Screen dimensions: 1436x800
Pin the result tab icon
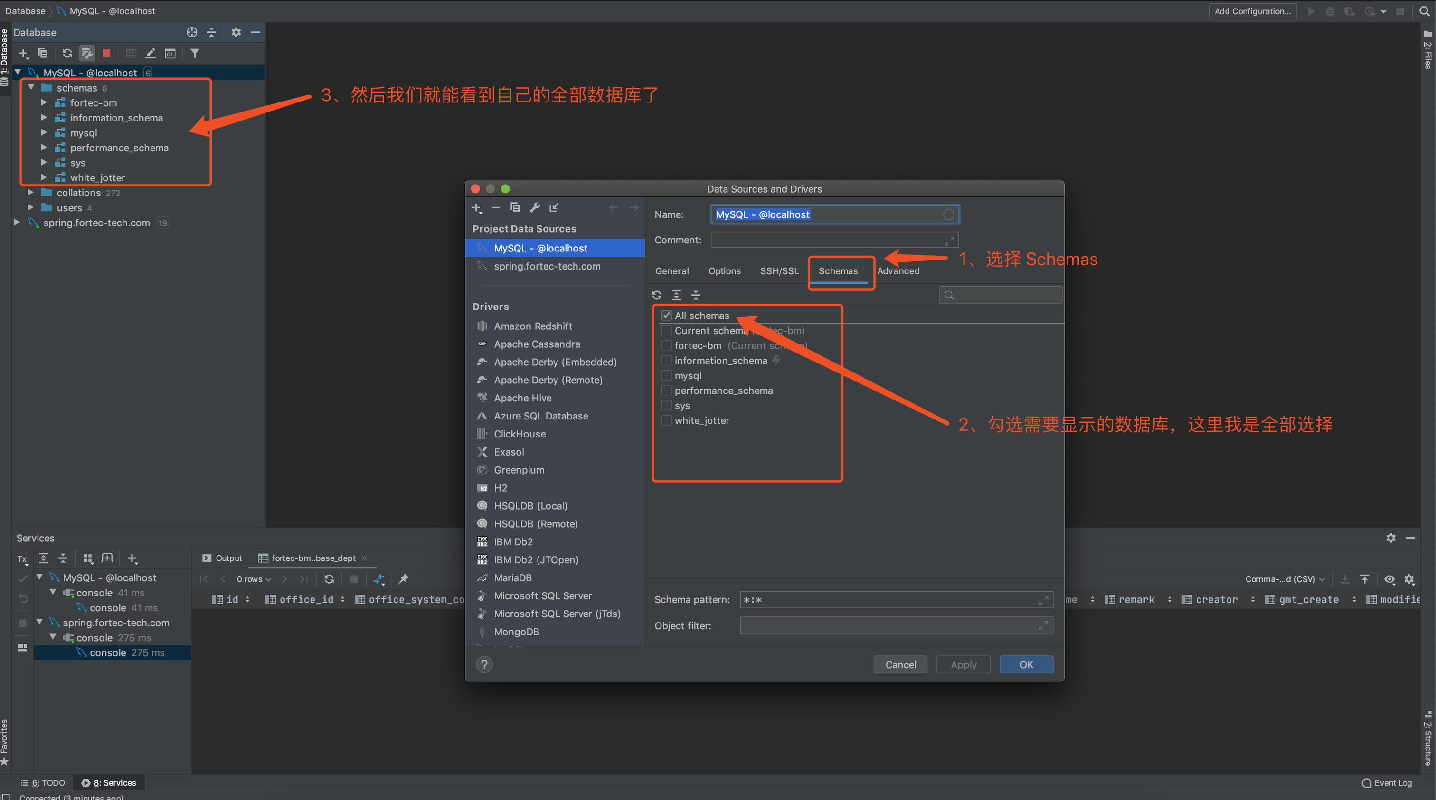tap(404, 579)
